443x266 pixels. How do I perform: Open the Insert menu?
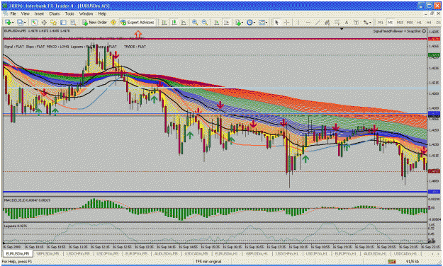coord(39,13)
